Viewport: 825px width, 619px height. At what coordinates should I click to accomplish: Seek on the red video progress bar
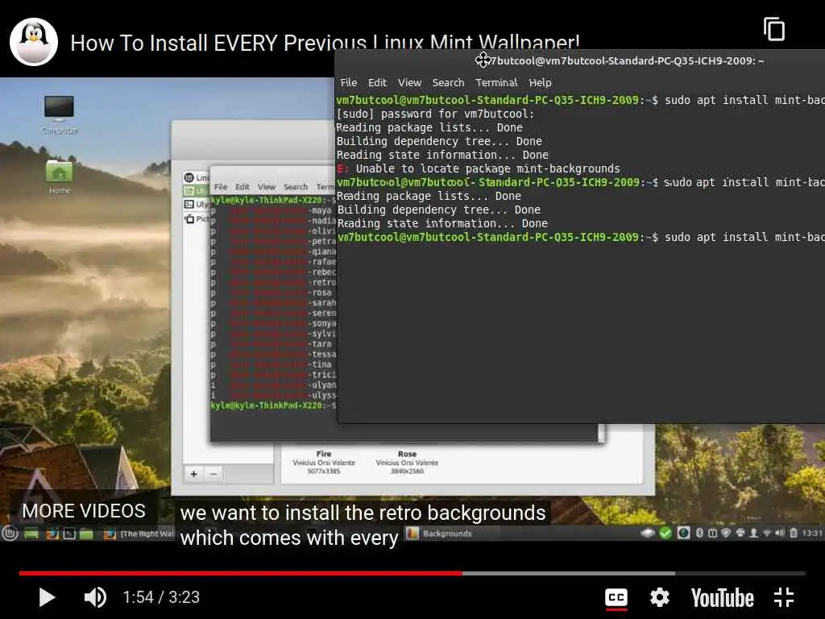tap(412, 573)
